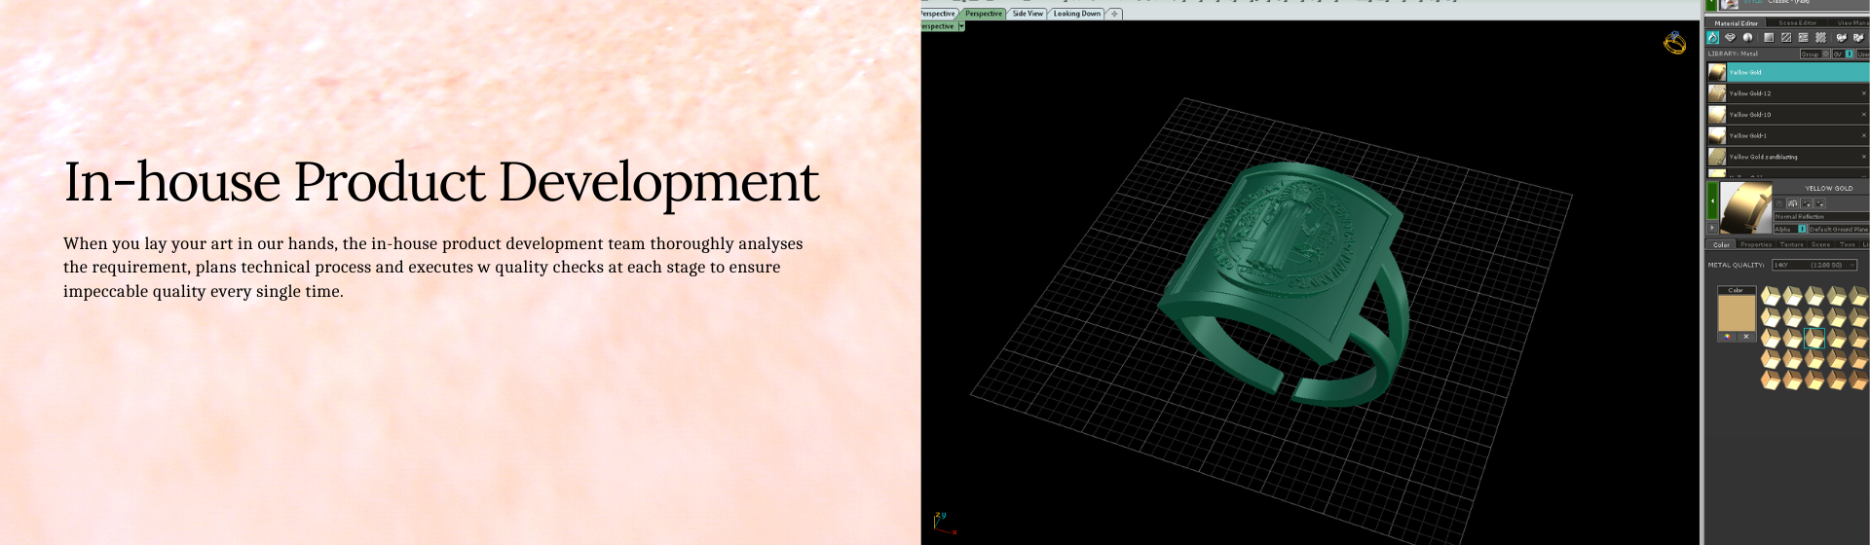Open the Metal Quality 14KY dropdown
This screenshot has width=1870, height=545.
click(x=1814, y=265)
